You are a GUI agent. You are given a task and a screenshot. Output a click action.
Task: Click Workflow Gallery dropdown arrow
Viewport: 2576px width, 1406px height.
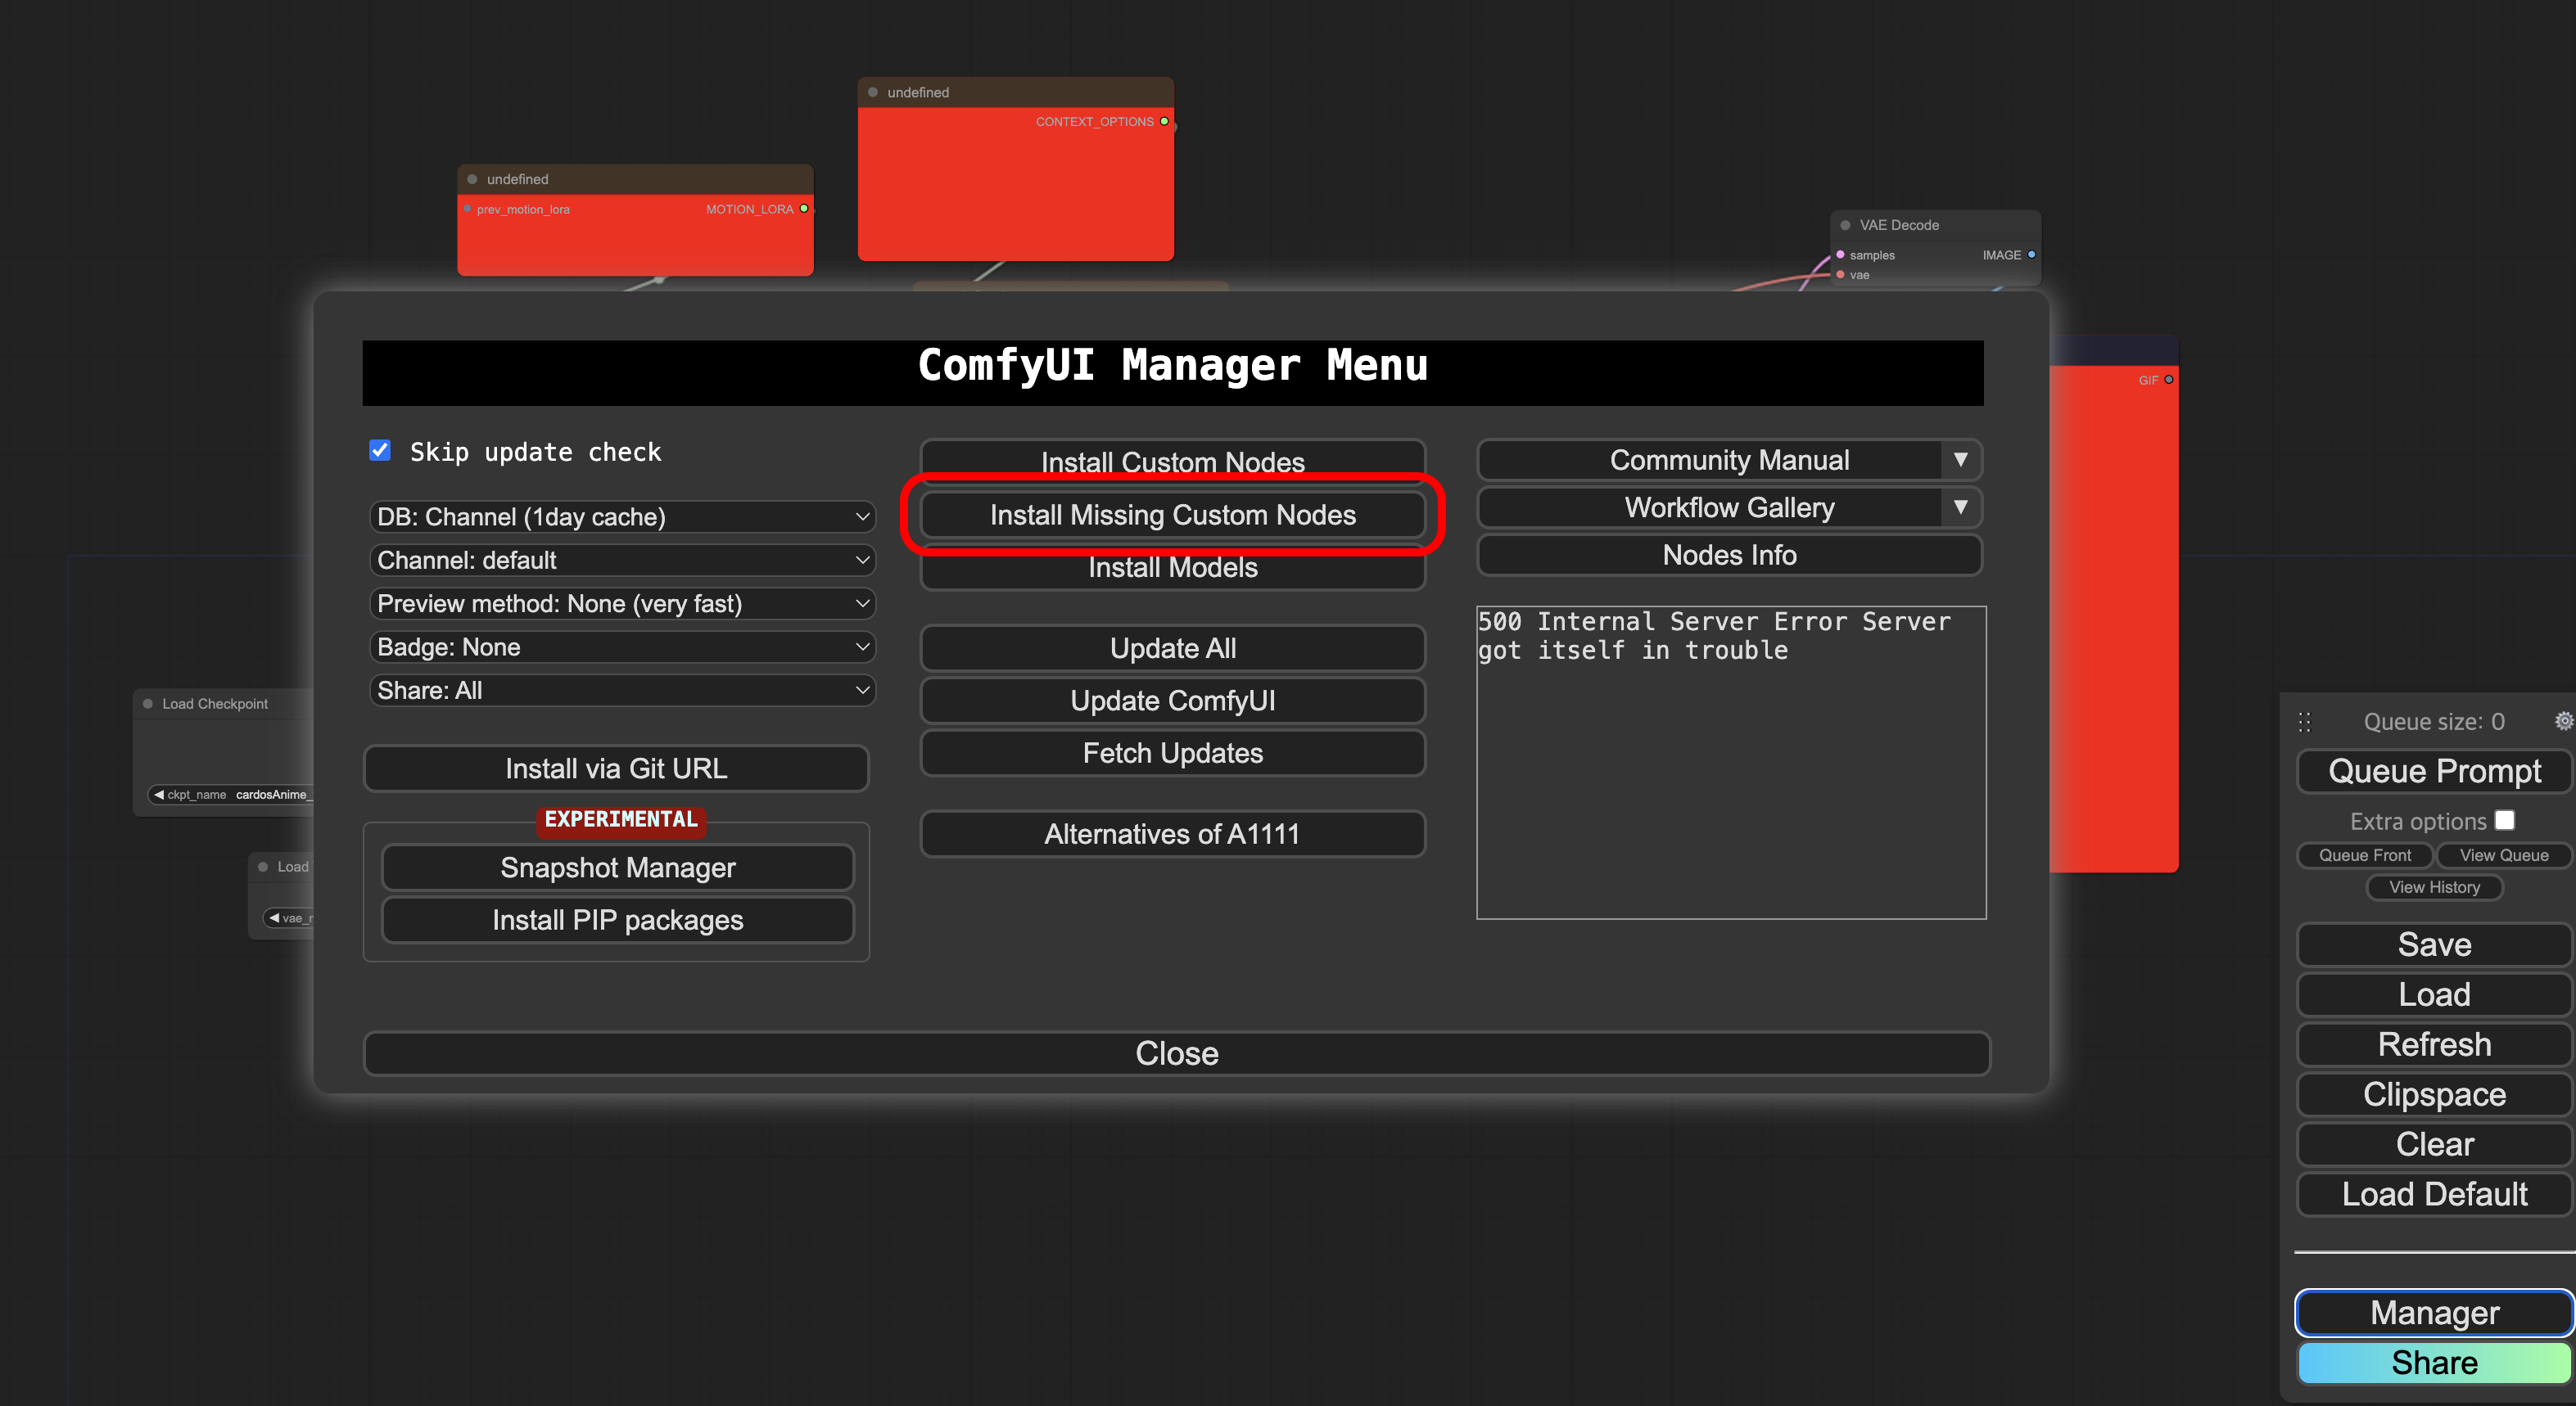coord(1960,507)
